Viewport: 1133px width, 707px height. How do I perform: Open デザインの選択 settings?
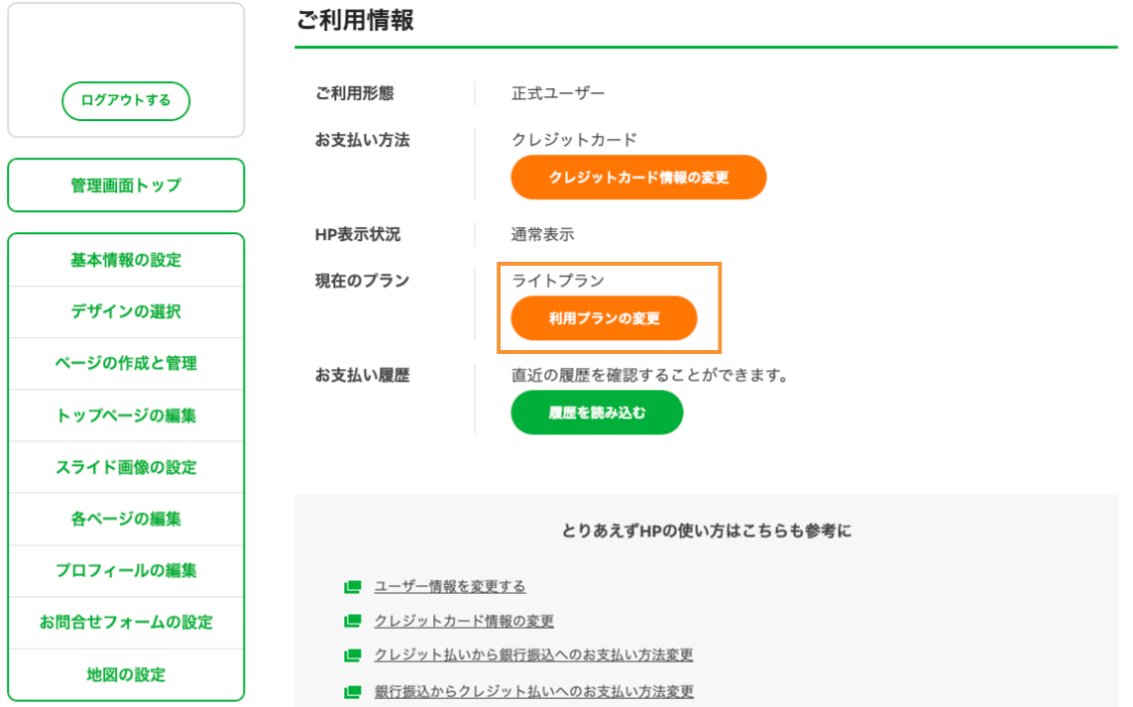click(125, 311)
